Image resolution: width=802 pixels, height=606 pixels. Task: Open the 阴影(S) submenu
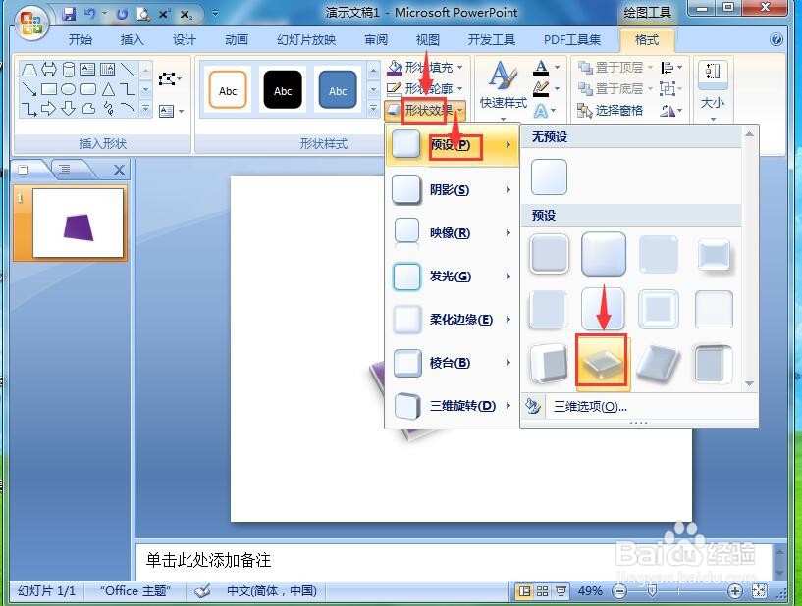coord(453,190)
